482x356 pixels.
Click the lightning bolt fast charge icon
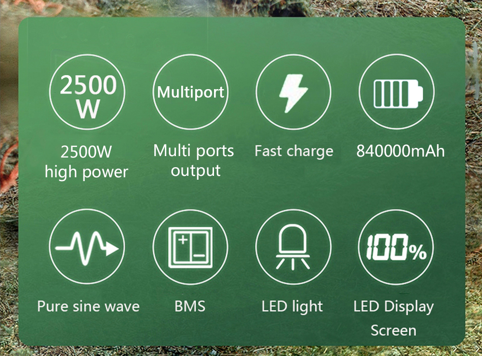294,92
